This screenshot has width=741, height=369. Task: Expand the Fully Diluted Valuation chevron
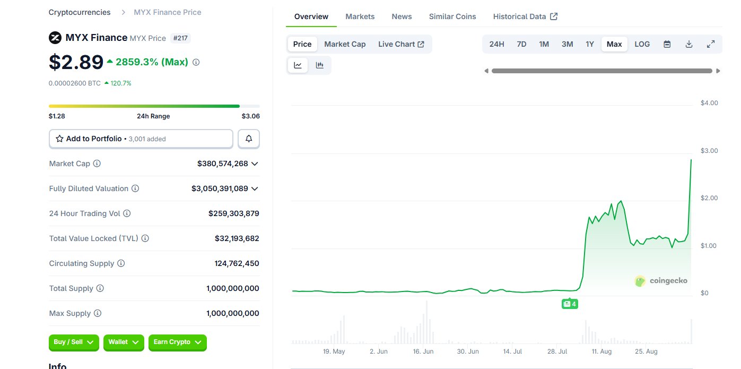point(255,188)
